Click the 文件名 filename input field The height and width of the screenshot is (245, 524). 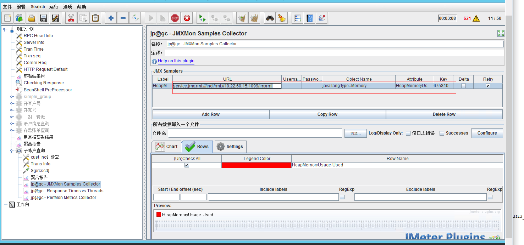pos(255,133)
